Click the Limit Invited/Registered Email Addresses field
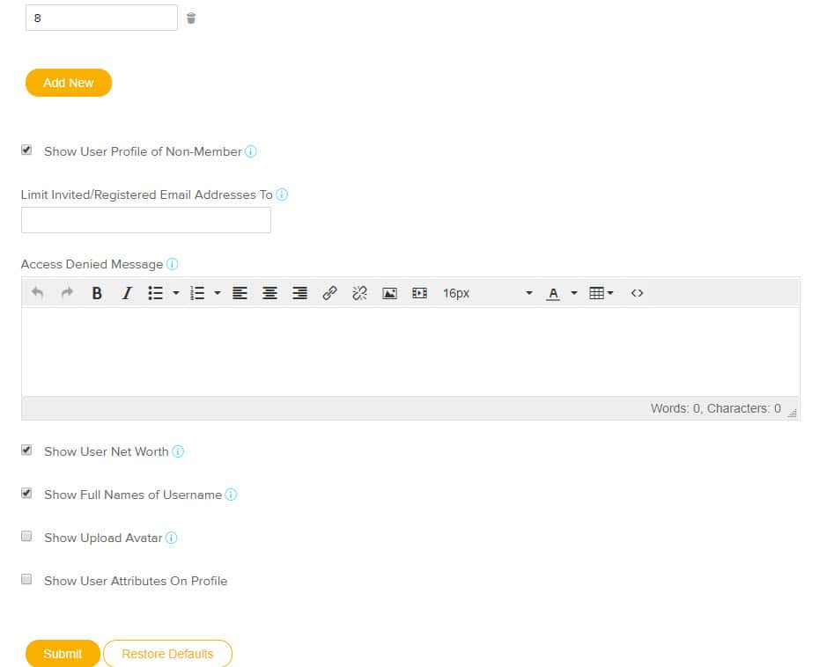 coord(146,220)
